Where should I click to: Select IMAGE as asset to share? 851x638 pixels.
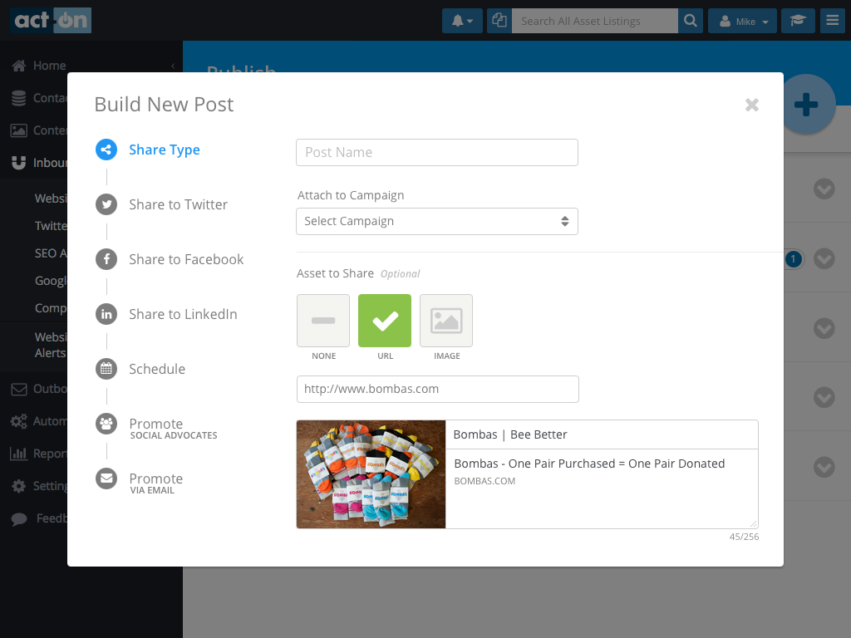tap(446, 321)
